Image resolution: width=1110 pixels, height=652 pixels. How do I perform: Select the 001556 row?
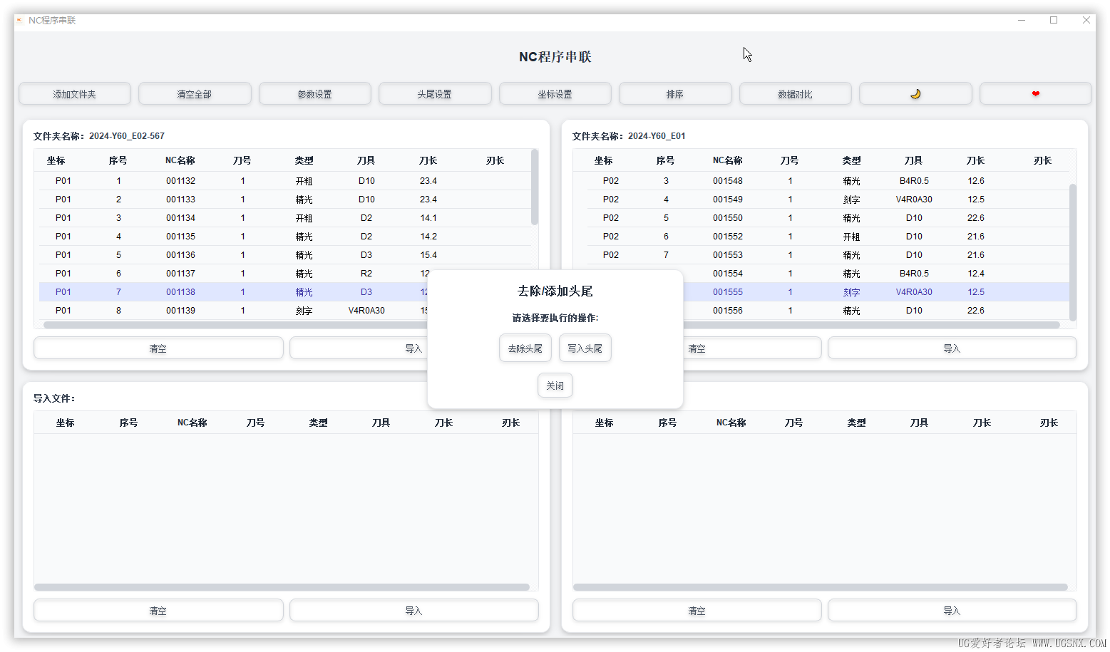876,311
